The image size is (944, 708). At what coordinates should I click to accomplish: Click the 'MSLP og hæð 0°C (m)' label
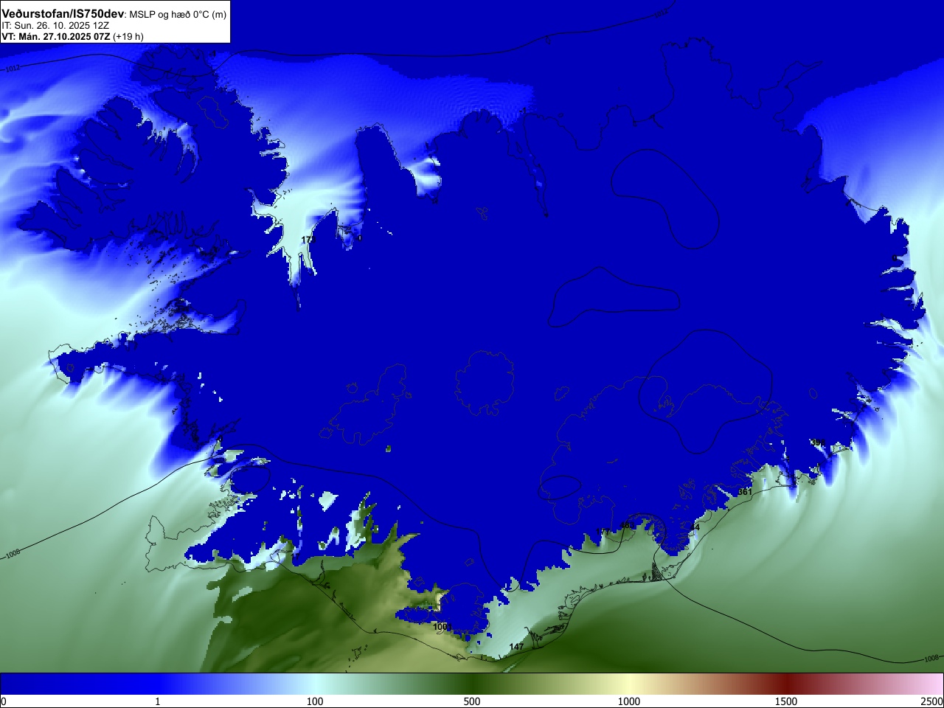click(x=178, y=15)
